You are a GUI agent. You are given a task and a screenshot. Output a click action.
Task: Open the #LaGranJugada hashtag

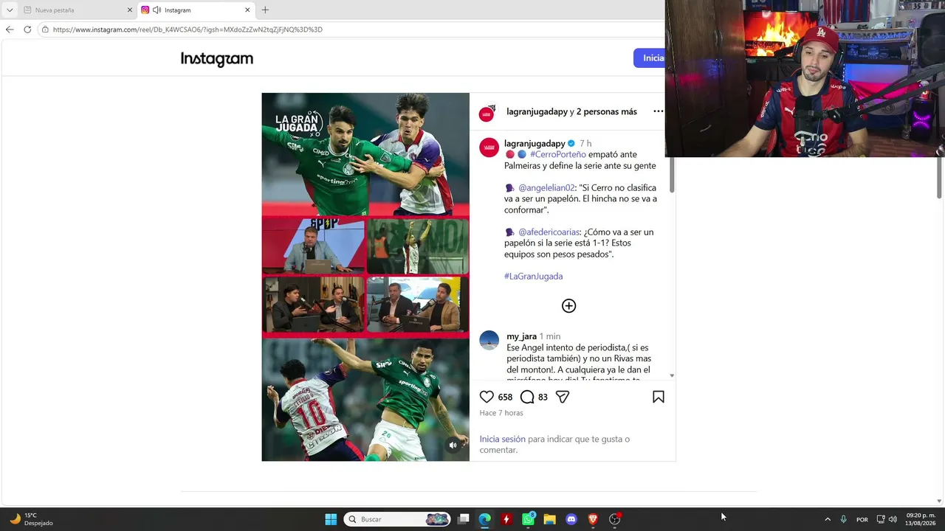tap(533, 277)
